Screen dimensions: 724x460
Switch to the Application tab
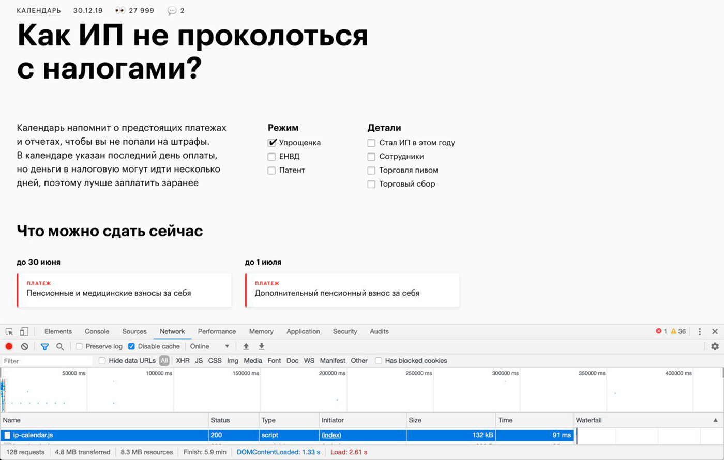[x=303, y=332]
